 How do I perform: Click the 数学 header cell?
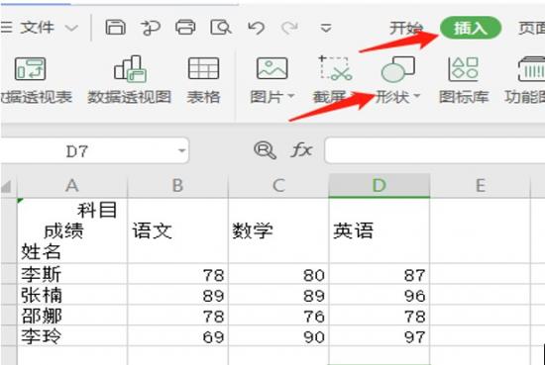(x=278, y=230)
